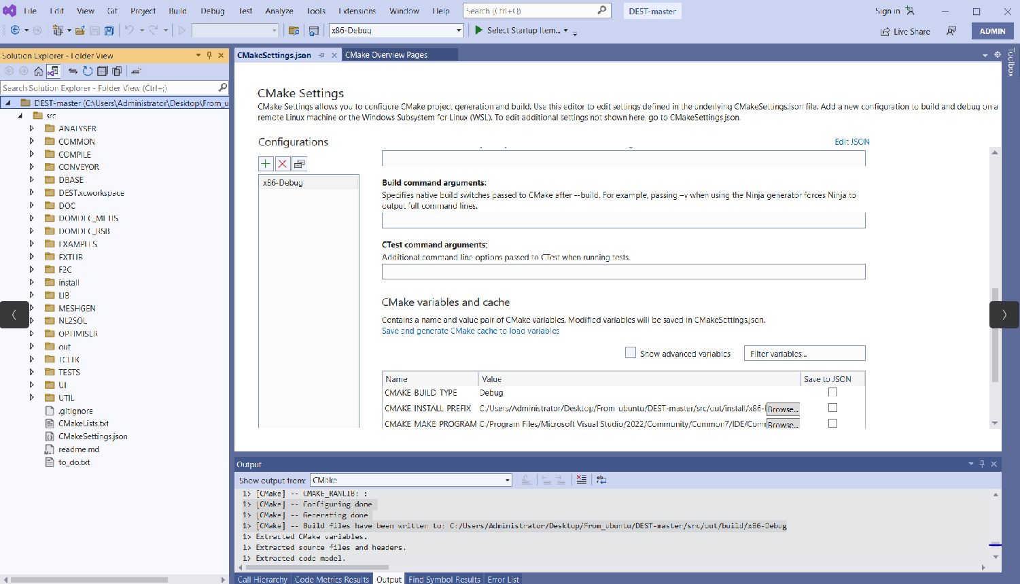Clone the selected configuration icon
Image resolution: width=1020 pixels, height=584 pixels.
pyautogui.click(x=299, y=164)
